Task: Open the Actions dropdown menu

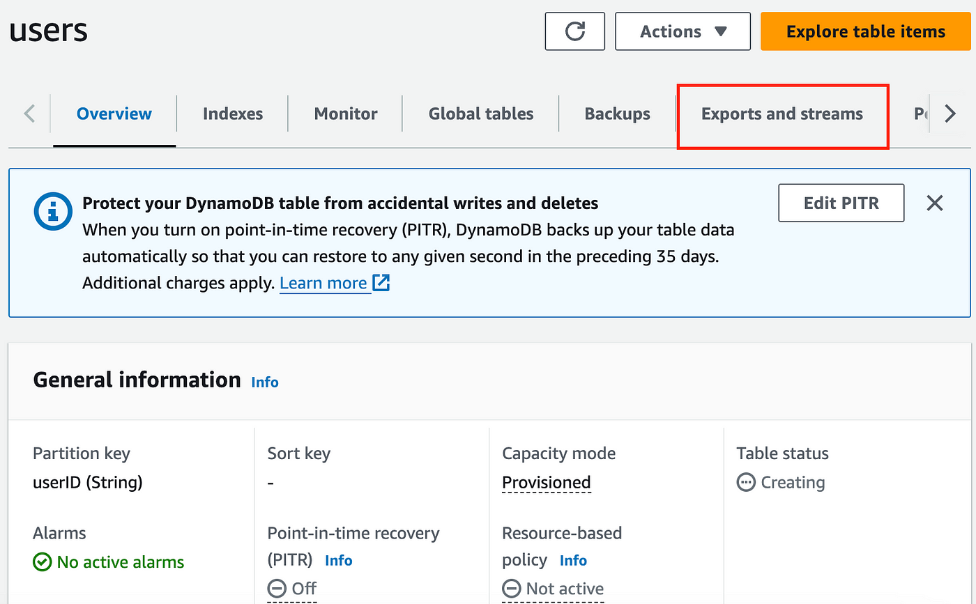Action: point(682,31)
